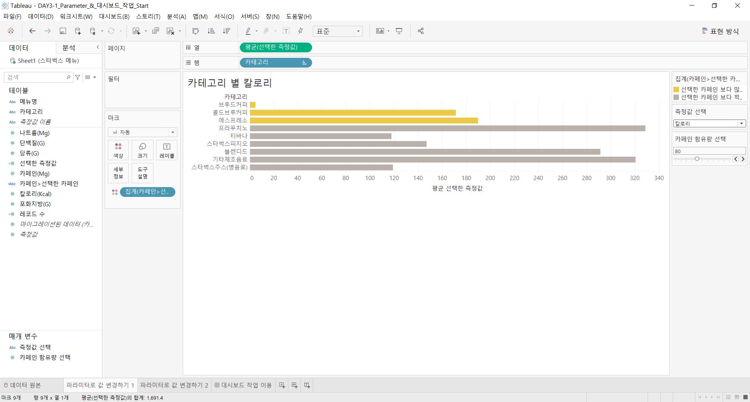Open the 데이터(D) menu
Viewport: 750px width, 402px height.
pos(41,16)
